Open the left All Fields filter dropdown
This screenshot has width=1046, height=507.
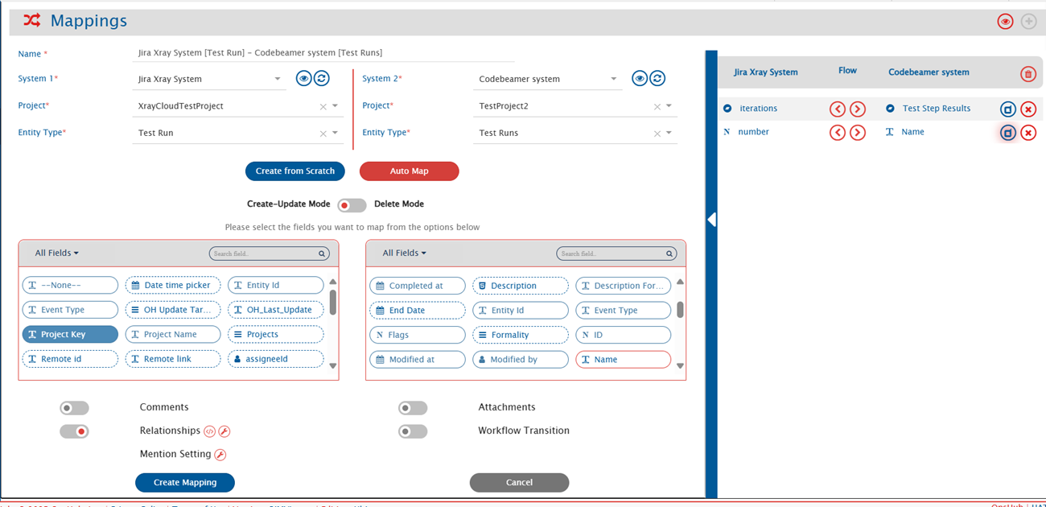point(56,253)
